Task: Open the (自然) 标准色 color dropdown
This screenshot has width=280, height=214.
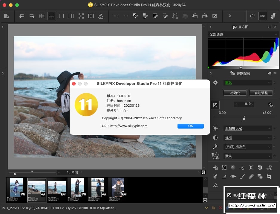Action: [248, 147]
